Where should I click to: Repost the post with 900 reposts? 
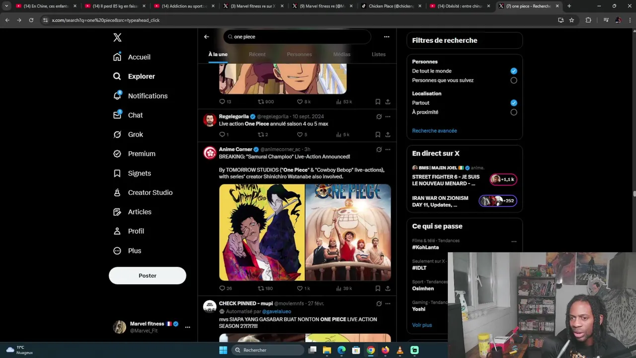pos(266,101)
